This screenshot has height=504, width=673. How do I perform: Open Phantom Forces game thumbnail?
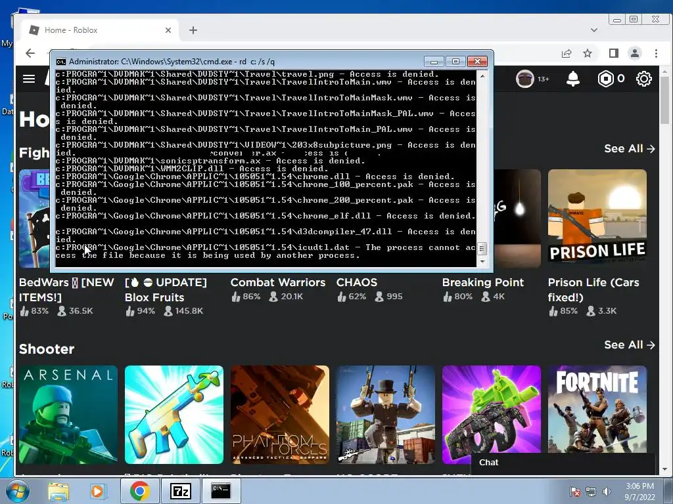280,415
